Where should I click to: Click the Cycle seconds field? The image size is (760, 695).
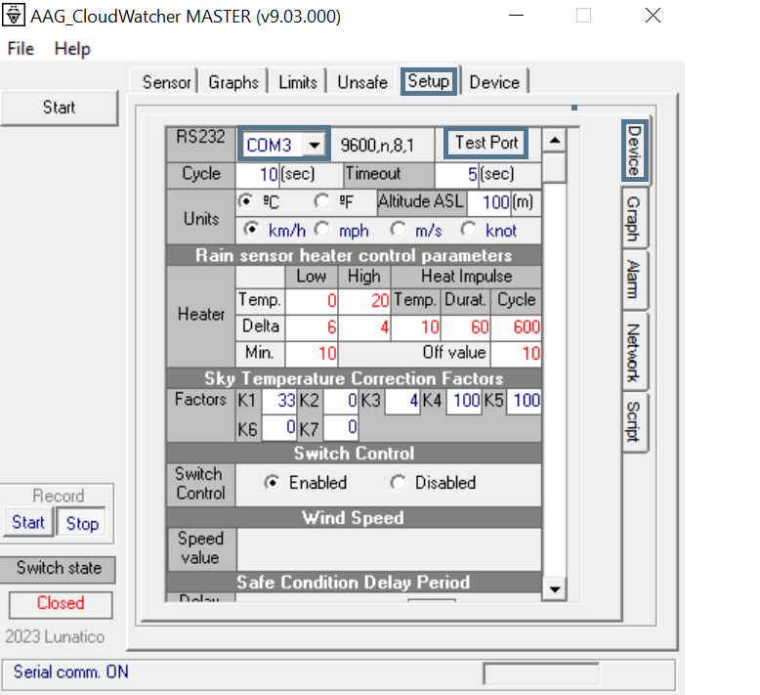click(257, 174)
